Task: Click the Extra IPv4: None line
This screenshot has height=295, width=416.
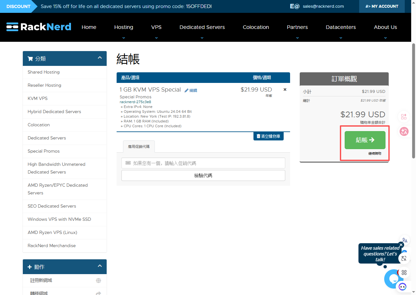Action: click(137, 107)
